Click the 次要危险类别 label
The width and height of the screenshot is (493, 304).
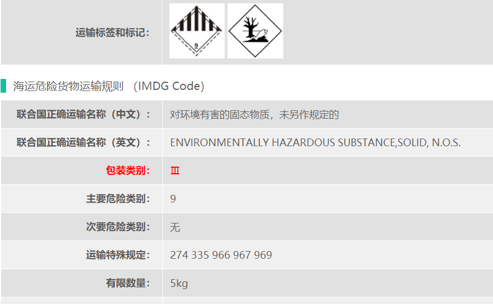tap(118, 227)
